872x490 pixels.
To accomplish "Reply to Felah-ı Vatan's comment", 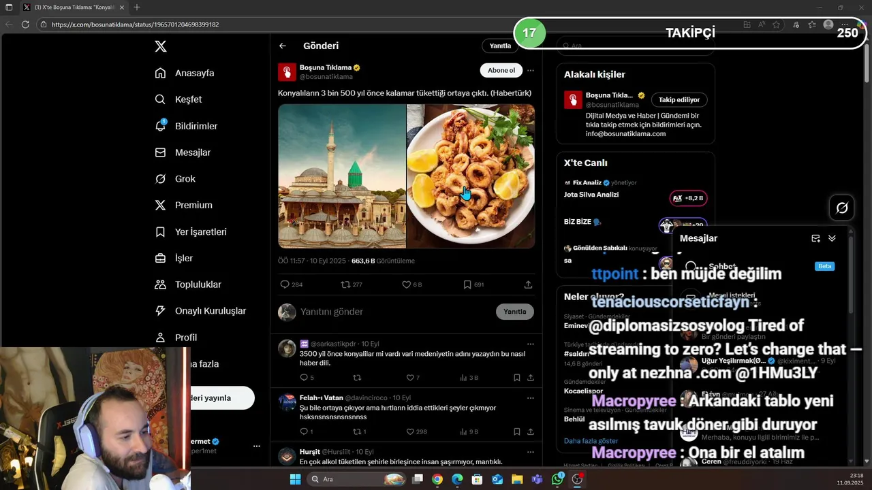I will click(307, 431).
